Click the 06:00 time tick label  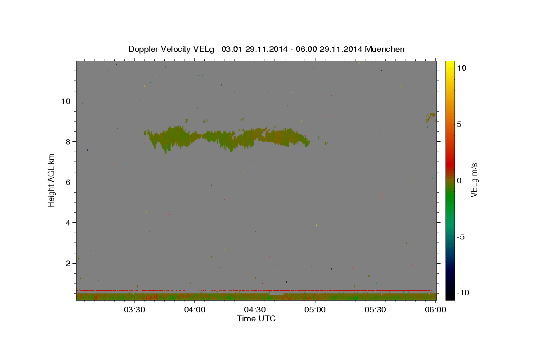pos(436,310)
